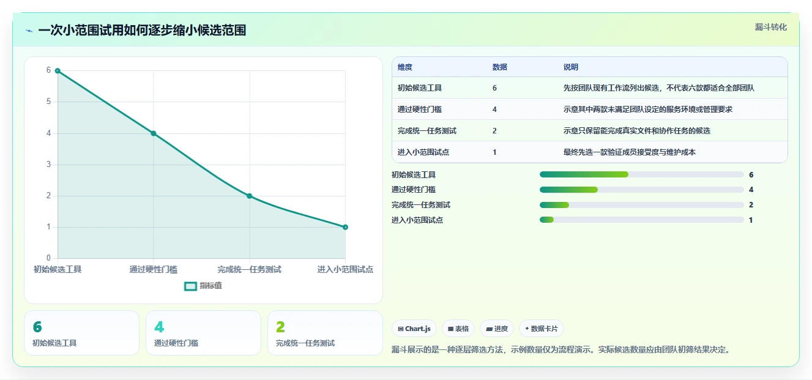The image size is (812, 380).
Task: Click the 维度 table column header
Action: point(404,67)
